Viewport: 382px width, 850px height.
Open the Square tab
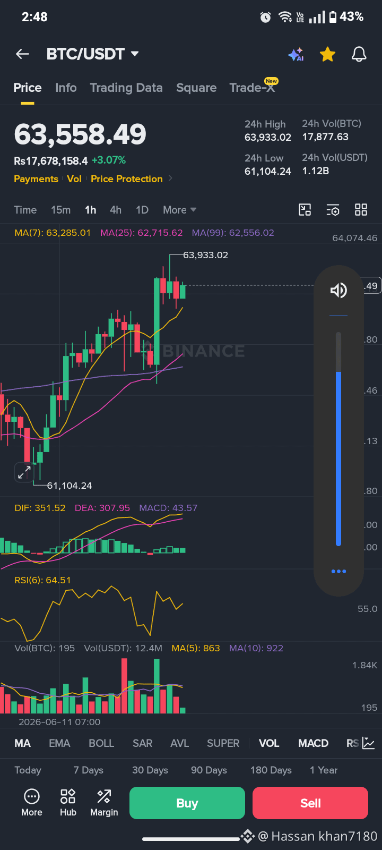[x=196, y=88]
